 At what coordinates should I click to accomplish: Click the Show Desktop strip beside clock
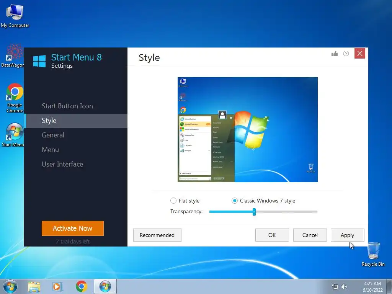(x=389, y=286)
